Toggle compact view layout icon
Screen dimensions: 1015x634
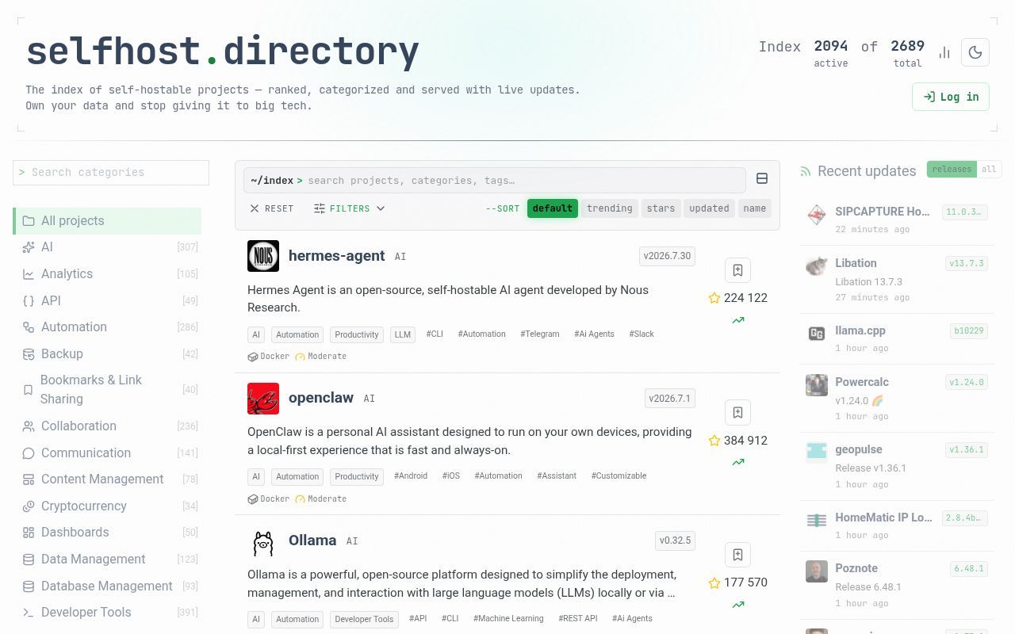tap(762, 179)
